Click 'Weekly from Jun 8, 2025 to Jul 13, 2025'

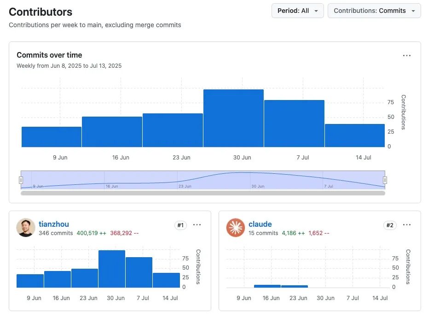[69, 66]
